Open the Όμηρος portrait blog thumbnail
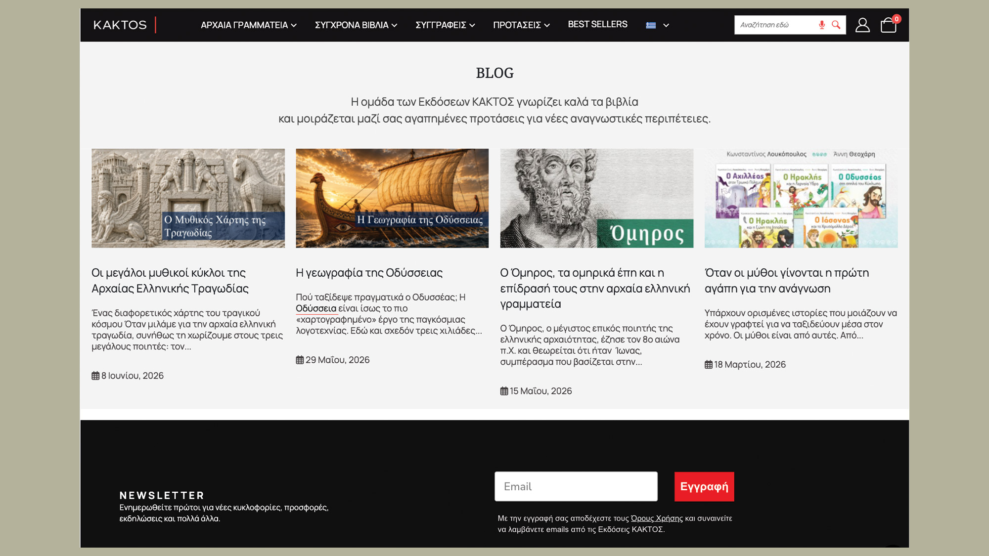The height and width of the screenshot is (556, 989). pos(596,198)
